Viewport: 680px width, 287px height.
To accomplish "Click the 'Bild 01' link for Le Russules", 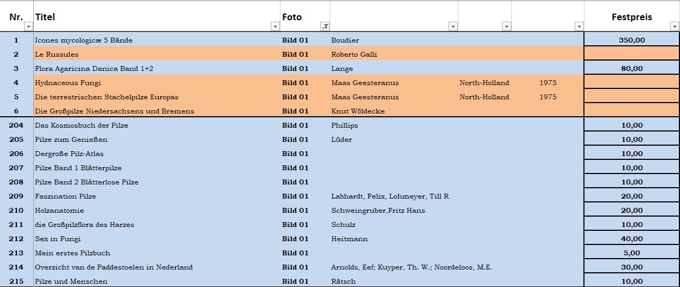I will click(295, 55).
